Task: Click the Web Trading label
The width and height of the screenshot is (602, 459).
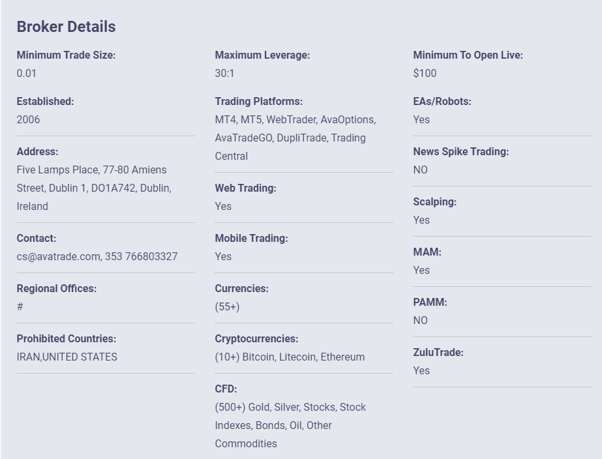Action: 246,188
